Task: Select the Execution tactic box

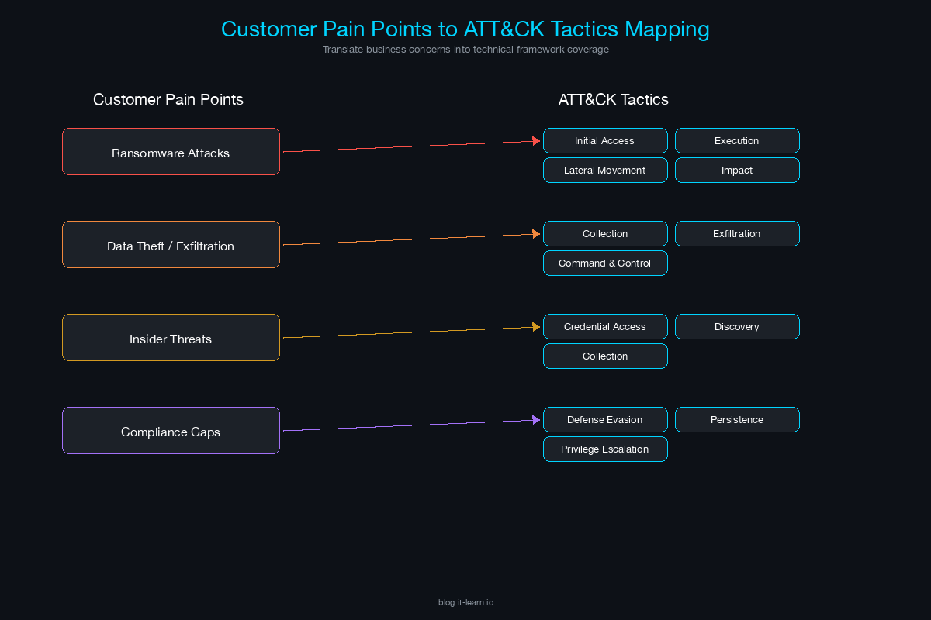Action: (x=737, y=140)
